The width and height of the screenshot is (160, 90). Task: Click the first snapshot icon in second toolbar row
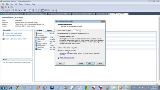coord(3,10)
